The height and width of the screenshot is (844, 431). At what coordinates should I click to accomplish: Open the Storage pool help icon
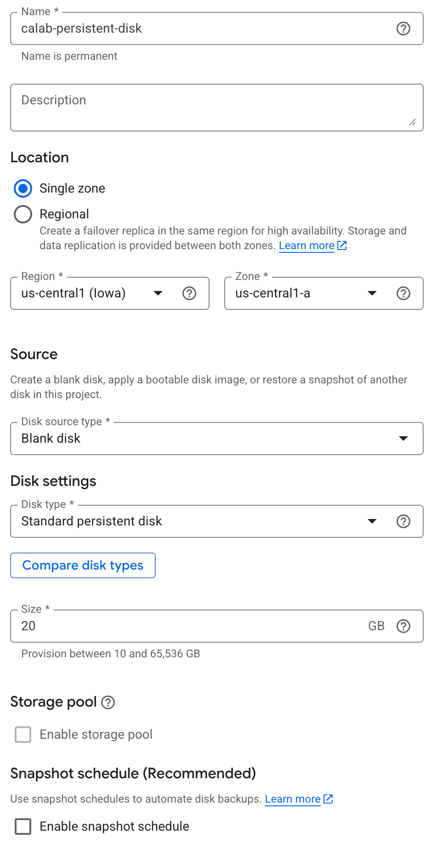point(108,702)
